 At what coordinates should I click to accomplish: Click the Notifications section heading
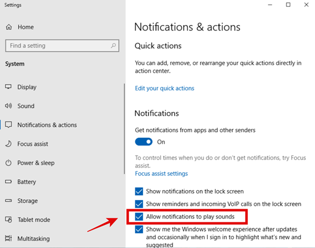(x=157, y=114)
